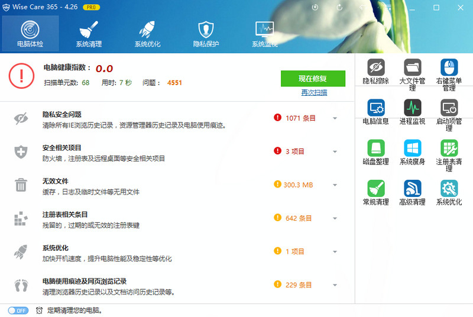Switch to the 系统清理 tab
473x317 pixels.
point(89,34)
